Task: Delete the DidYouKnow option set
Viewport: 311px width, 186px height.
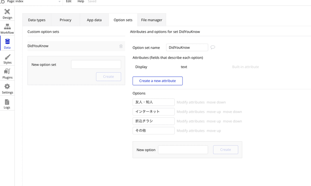Action: tap(121, 46)
